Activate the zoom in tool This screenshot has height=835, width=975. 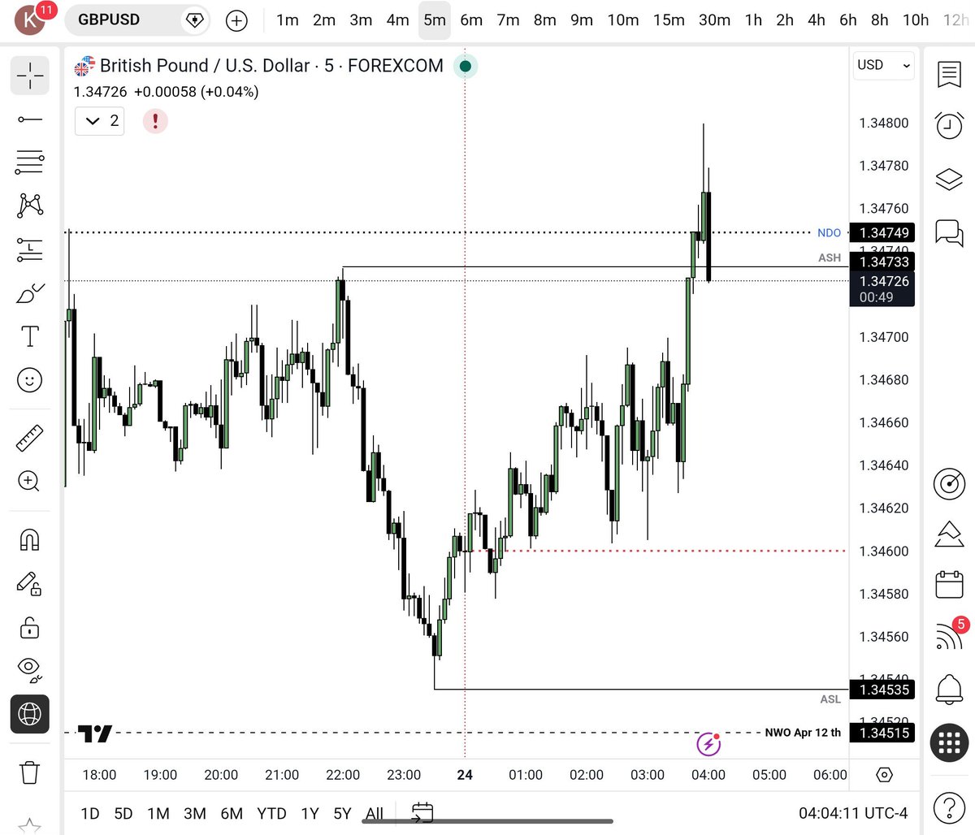[30, 481]
